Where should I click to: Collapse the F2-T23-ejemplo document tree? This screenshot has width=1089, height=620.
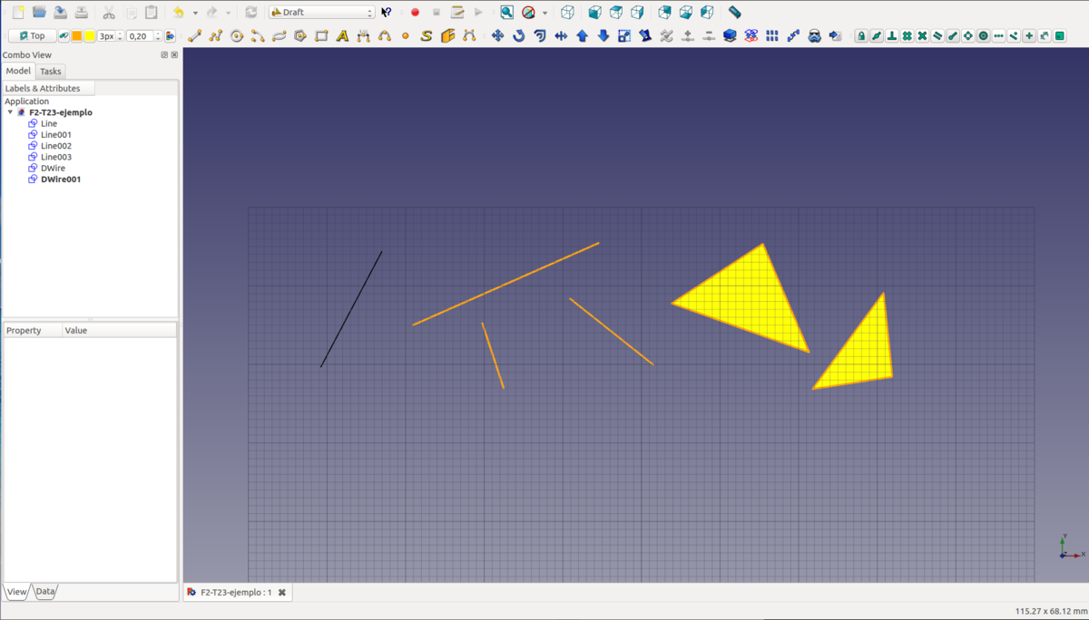[10, 112]
